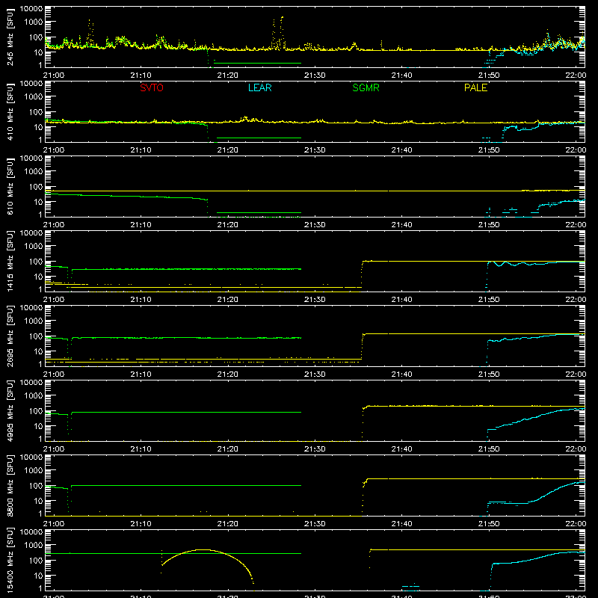Viewport: 598px width, 598px height.
Task: Select the 4995 MHz [SFU] axis title
Action: point(10,410)
